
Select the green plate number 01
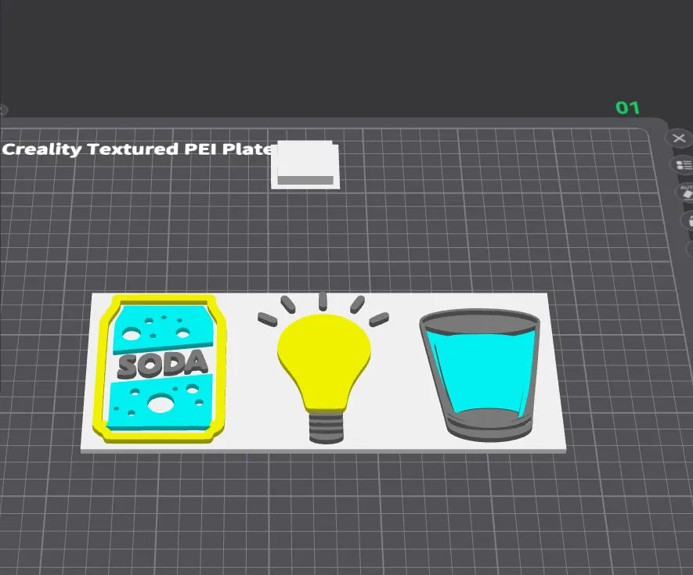(627, 108)
